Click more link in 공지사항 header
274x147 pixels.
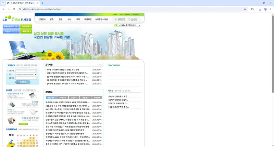click(x=100, y=65)
